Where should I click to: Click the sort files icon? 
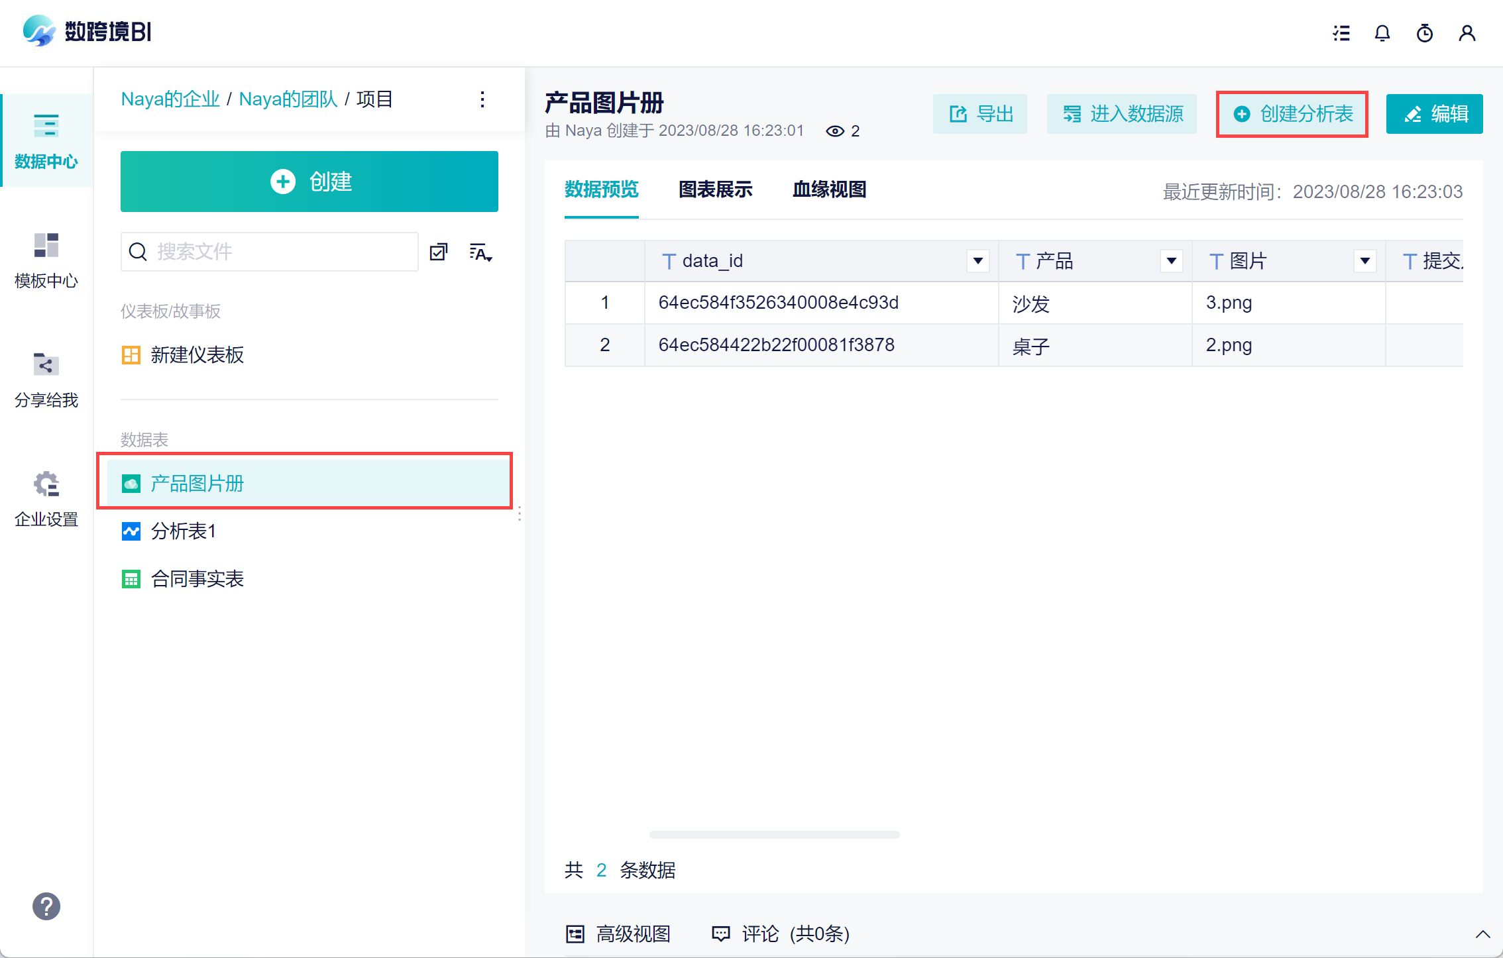[480, 252]
